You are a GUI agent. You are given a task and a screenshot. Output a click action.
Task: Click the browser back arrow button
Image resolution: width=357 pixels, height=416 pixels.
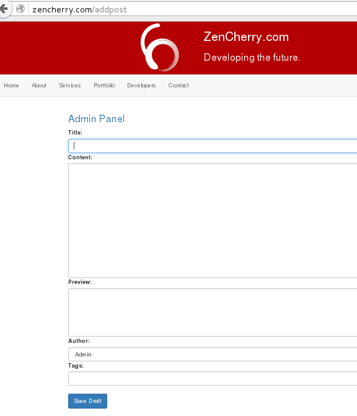[x=4, y=9]
